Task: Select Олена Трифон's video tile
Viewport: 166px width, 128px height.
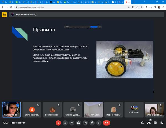Action: pos(153,109)
